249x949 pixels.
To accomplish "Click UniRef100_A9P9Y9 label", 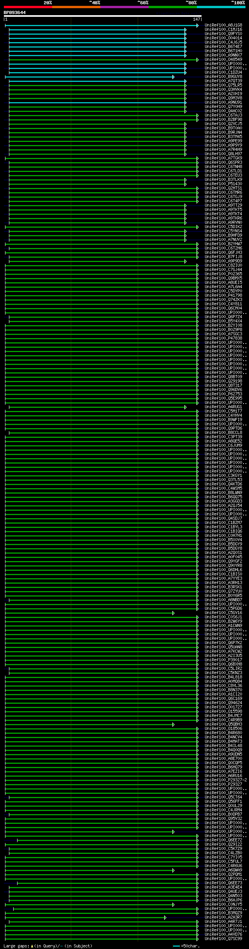I will point(223,145).
